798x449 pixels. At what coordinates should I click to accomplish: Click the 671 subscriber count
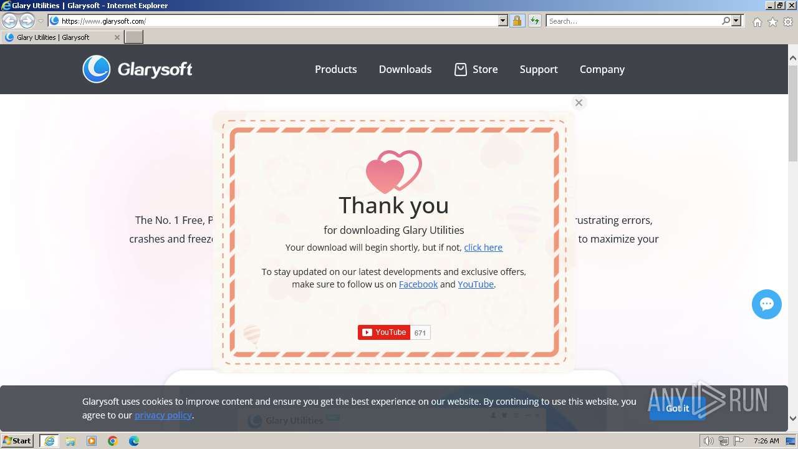(420, 332)
